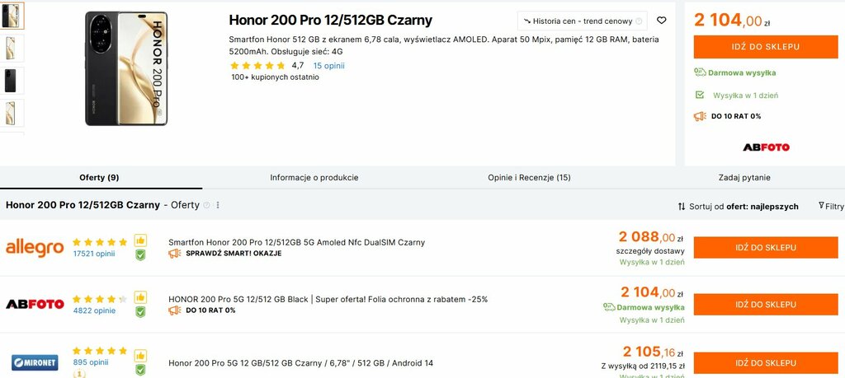Open three-dot menu next to Oferty heading
The image size is (845, 378).
tap(218, 205)
